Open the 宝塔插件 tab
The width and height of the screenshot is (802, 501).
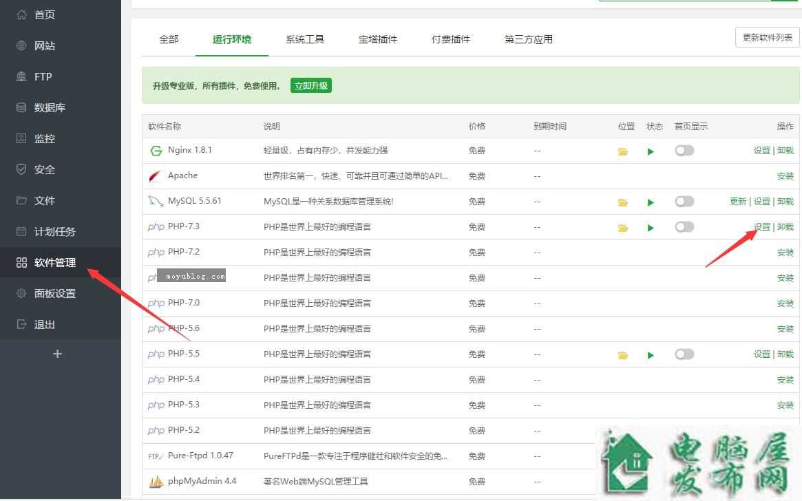pyautogui.click(x=378, y=39)
